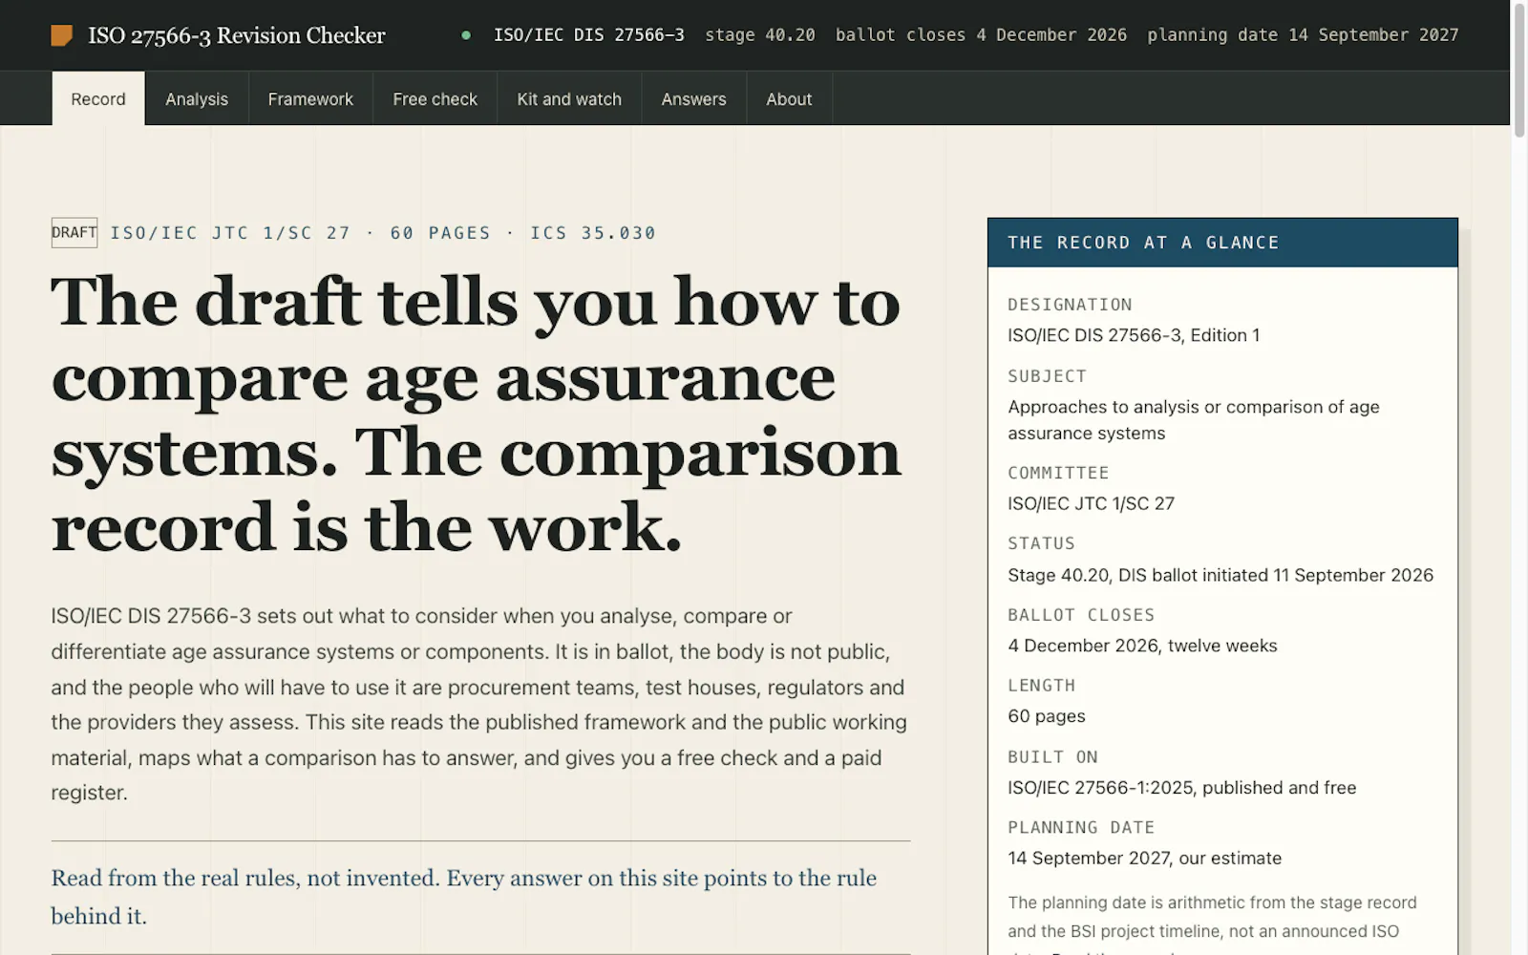Image resolution: width=1528 pixels, height=955 pixels.
Task: Click the 'THE RECORD AT A GLANCE' panel heading
Action: [x=1222, y=243]
